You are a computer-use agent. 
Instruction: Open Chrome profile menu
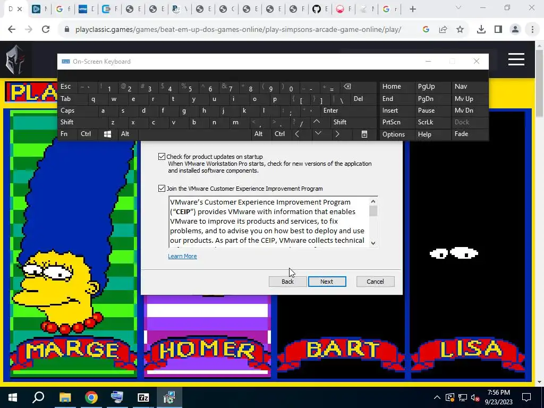515,30
